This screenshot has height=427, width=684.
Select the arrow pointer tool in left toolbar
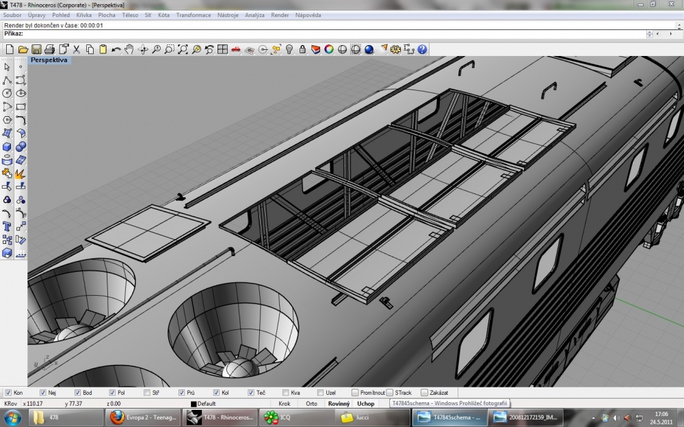tap(7, 67)
